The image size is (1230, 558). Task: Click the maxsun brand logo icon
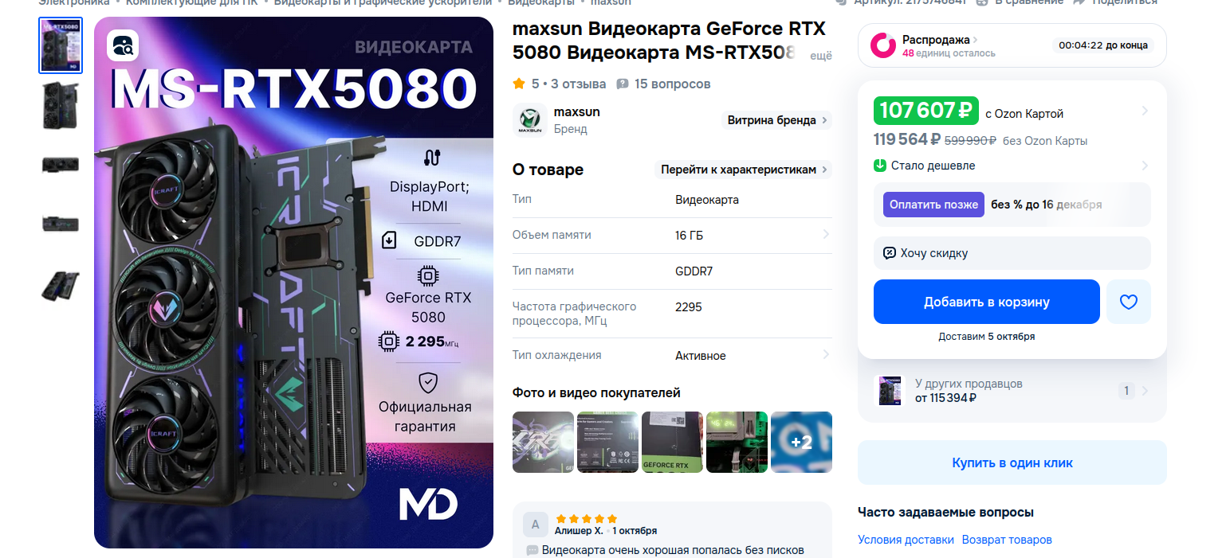529,119
